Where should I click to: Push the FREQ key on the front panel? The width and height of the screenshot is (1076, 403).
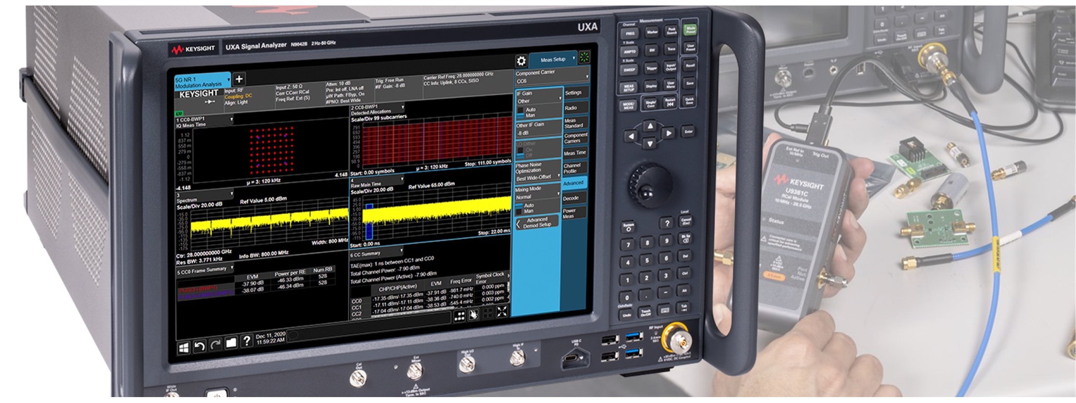630,33
